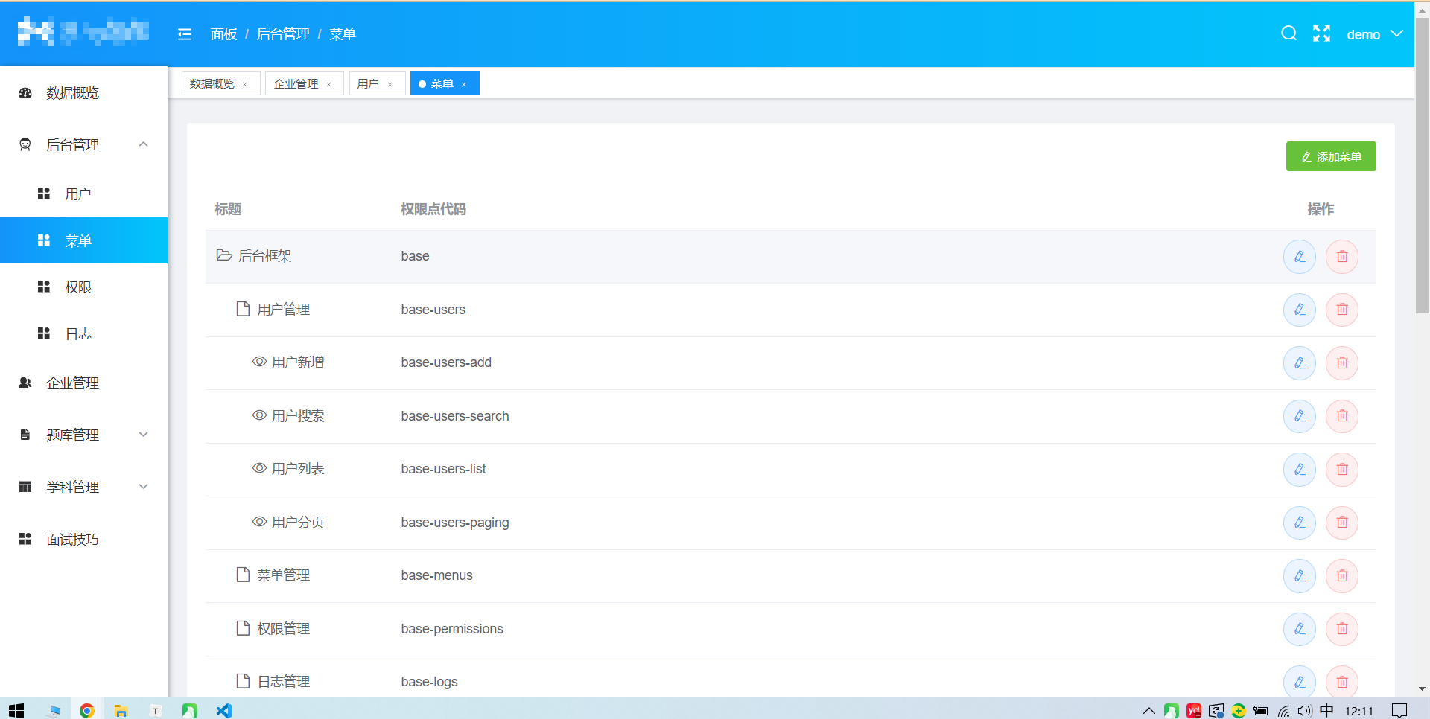Open 数据概览 in the sidebar
Screen dimensions: 1430x719
83,93
